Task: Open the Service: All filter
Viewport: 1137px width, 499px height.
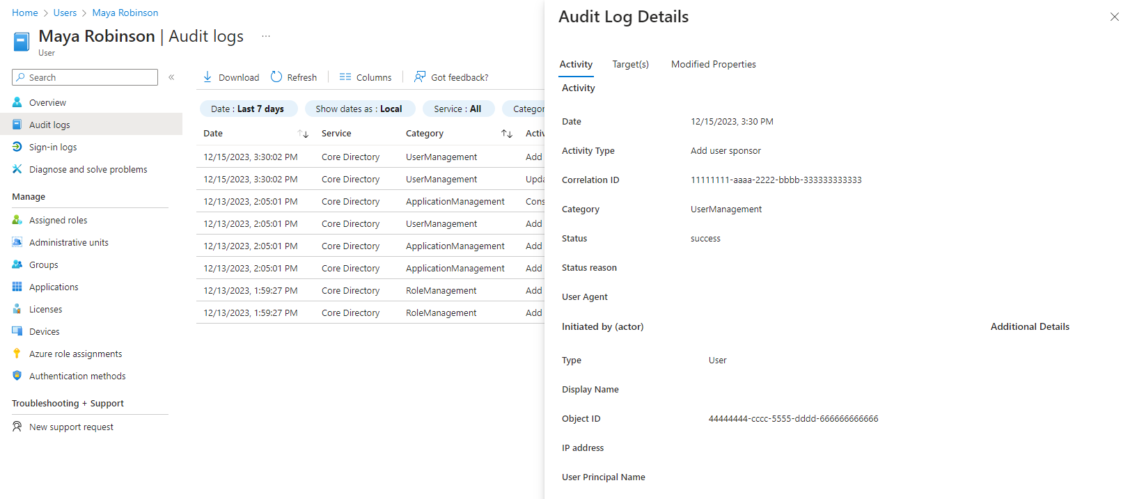Action: click(459, 109)
